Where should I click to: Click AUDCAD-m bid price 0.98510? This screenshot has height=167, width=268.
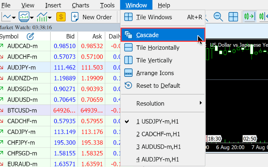pyautogui.click(x=65, y=46)
